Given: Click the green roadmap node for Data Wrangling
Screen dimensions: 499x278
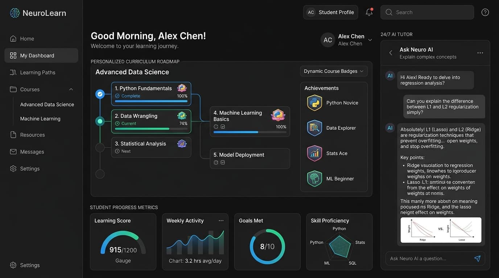Looking at the screenshot, I should tap(100, 121).
